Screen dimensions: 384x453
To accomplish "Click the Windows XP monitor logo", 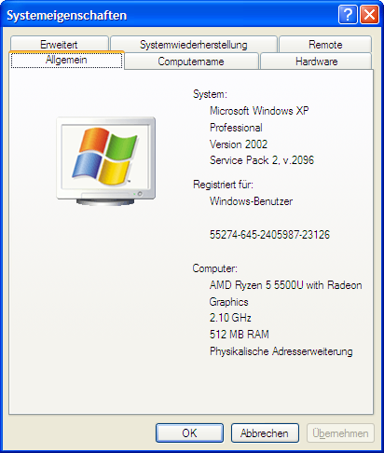I will click(x=106, y=161).
